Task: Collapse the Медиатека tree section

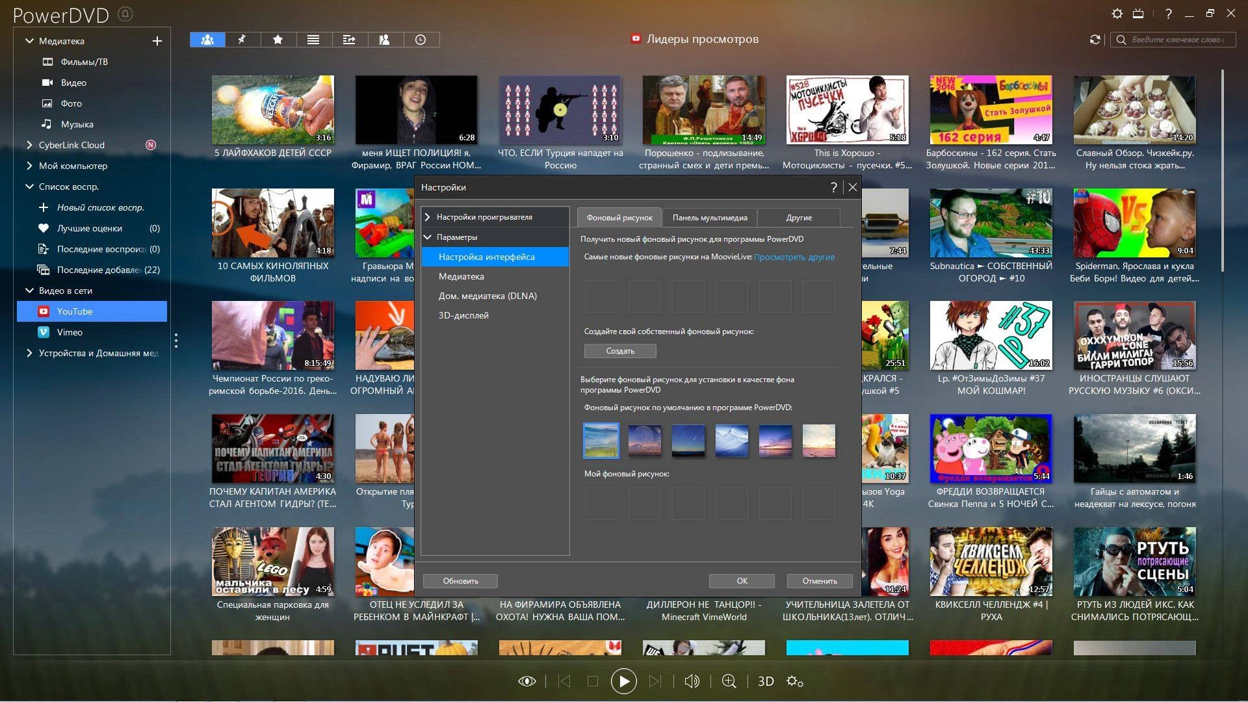Action: [29, 41]
